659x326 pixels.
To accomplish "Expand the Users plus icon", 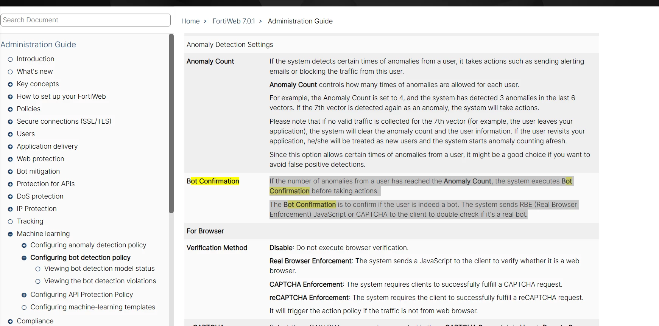I will [x=10, y=134].
